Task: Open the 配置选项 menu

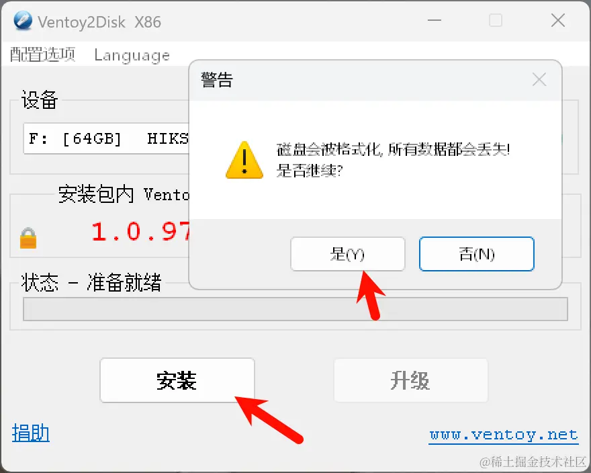Action: 42,54
